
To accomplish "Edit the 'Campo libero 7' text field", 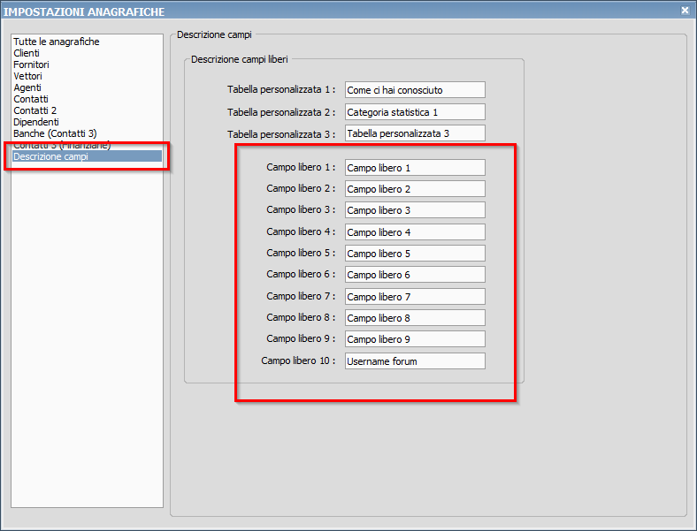I will [x=415, y=297].
